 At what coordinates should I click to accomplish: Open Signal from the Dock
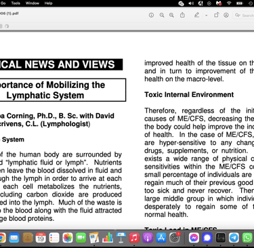(207, 238)
